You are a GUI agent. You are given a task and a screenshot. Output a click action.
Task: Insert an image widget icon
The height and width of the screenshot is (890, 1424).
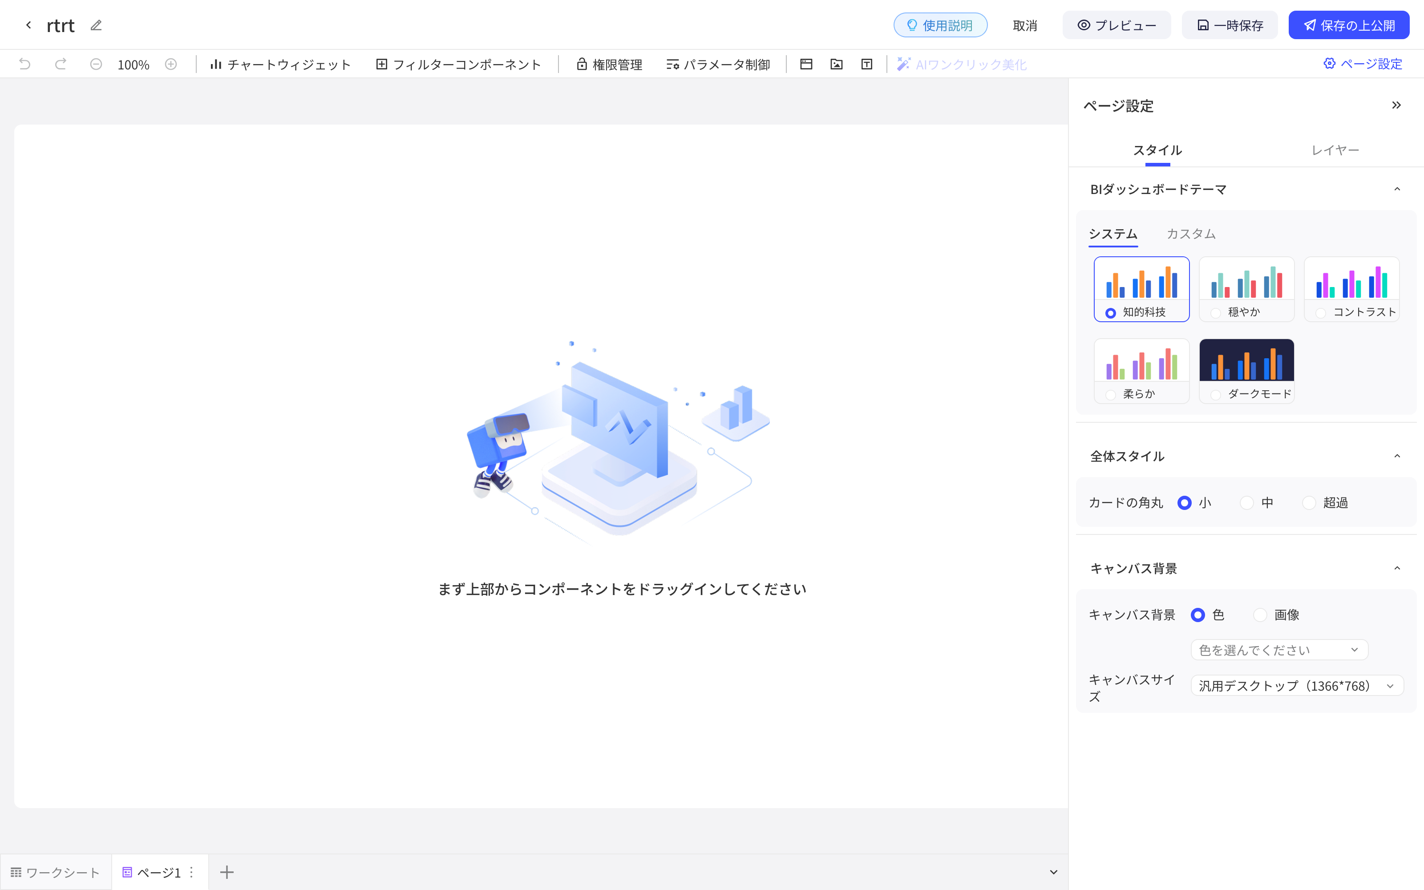(836, 64)
